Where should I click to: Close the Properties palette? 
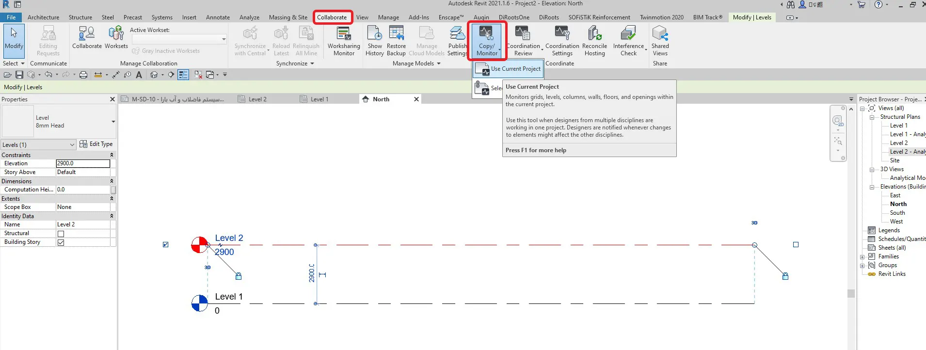(x=112, y=99)
